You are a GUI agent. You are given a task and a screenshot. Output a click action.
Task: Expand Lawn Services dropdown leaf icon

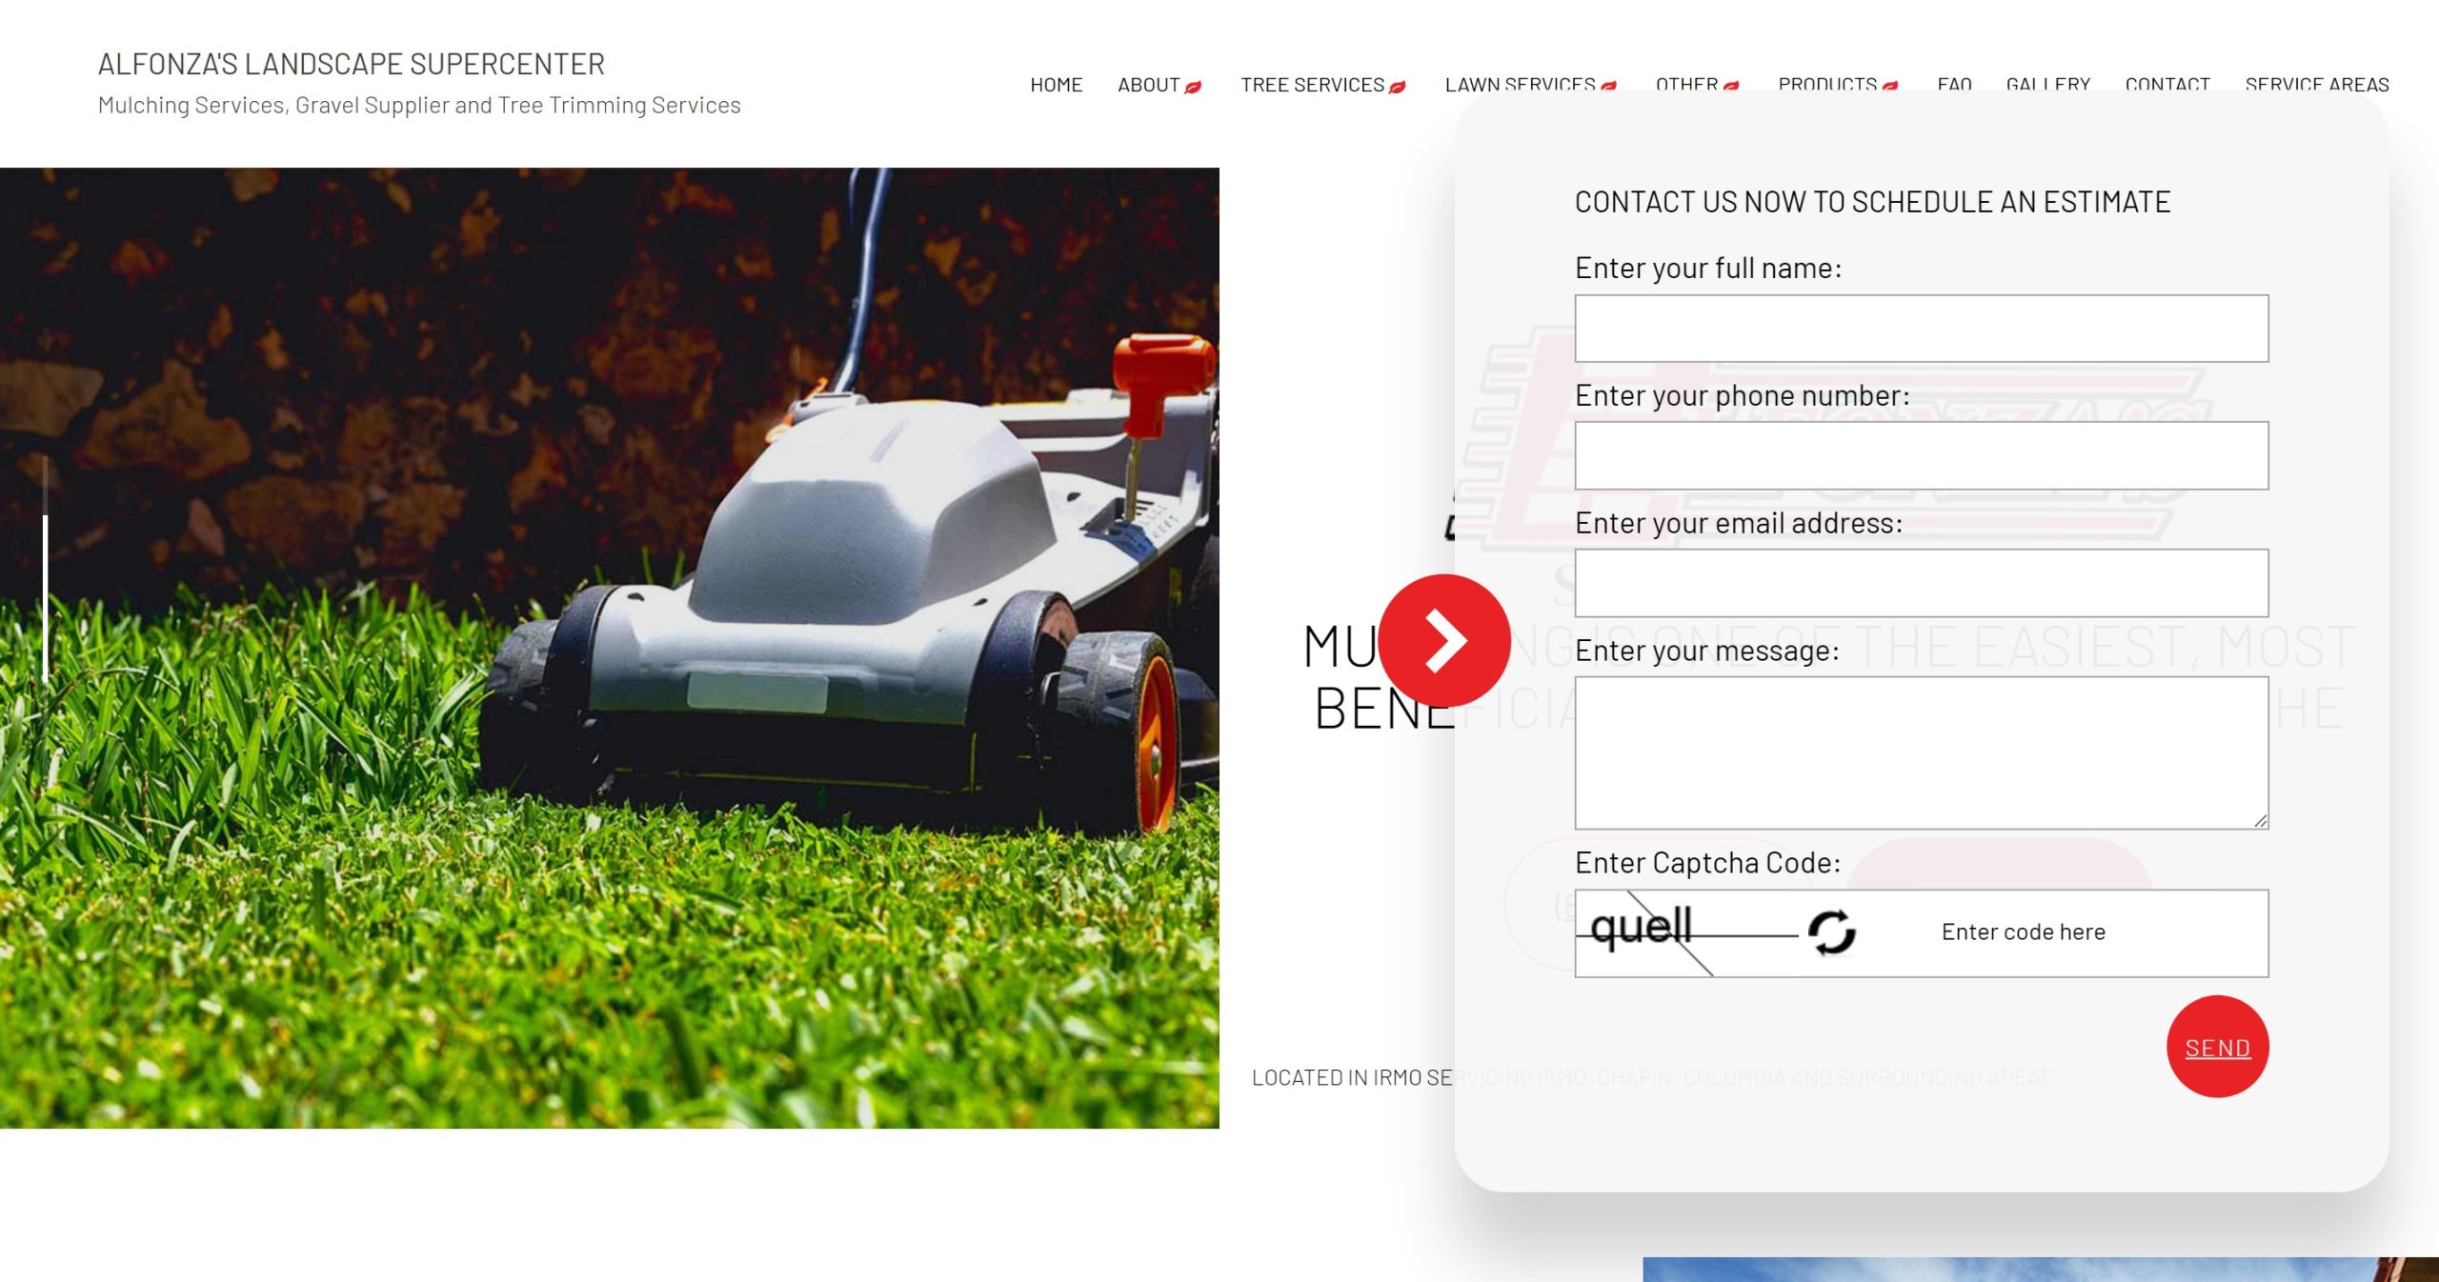(1608, 86)
